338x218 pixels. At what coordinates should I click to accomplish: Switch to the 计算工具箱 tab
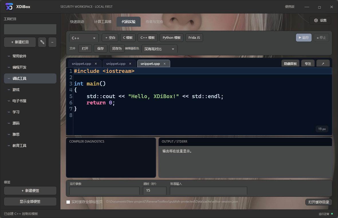coord(103,22)
